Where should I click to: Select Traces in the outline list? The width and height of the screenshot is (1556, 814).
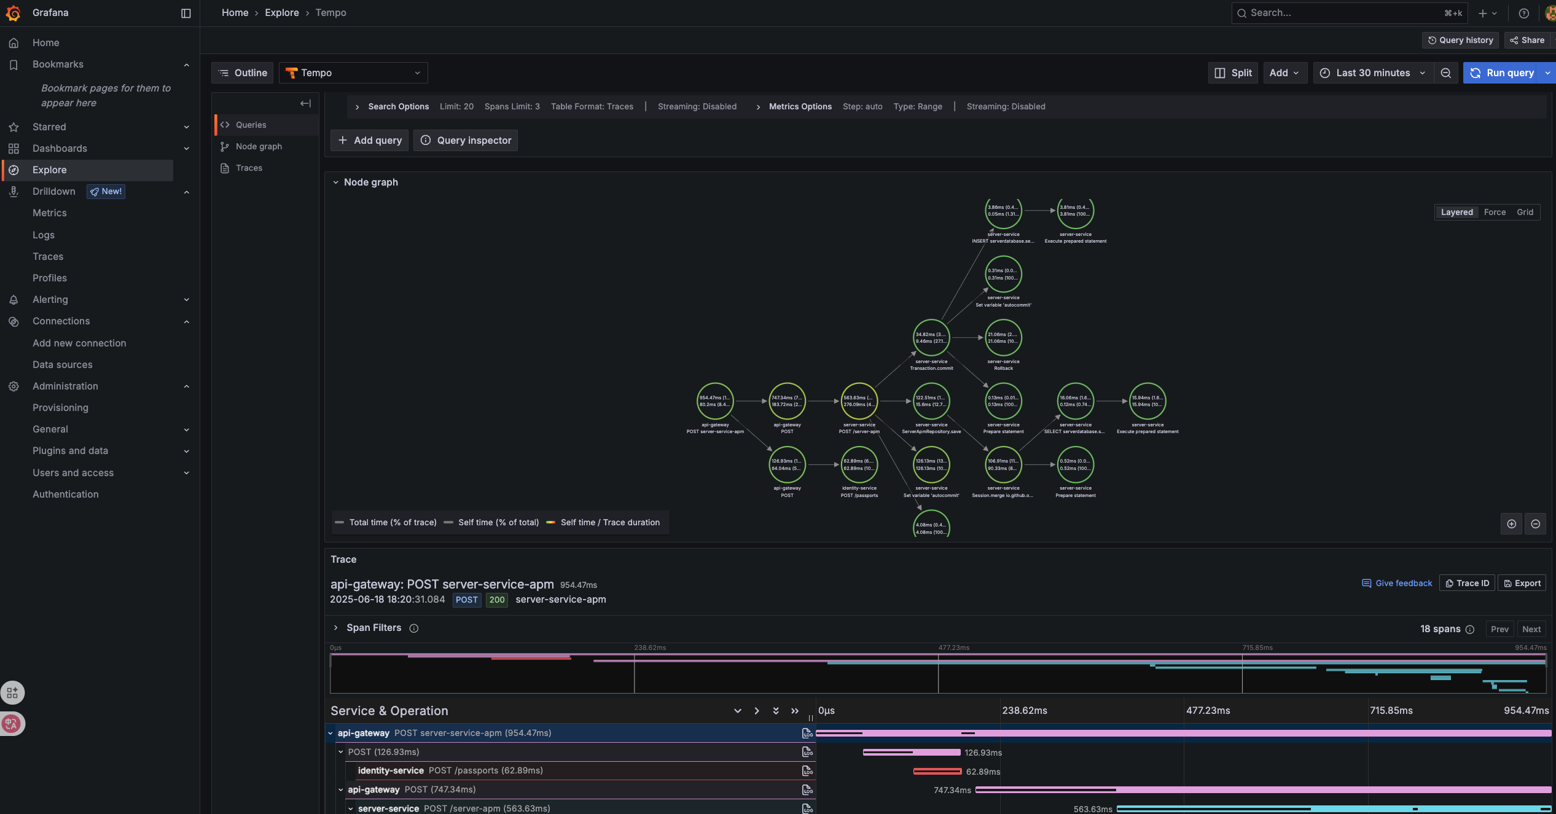pyautogui.click(x=249, y=168)
